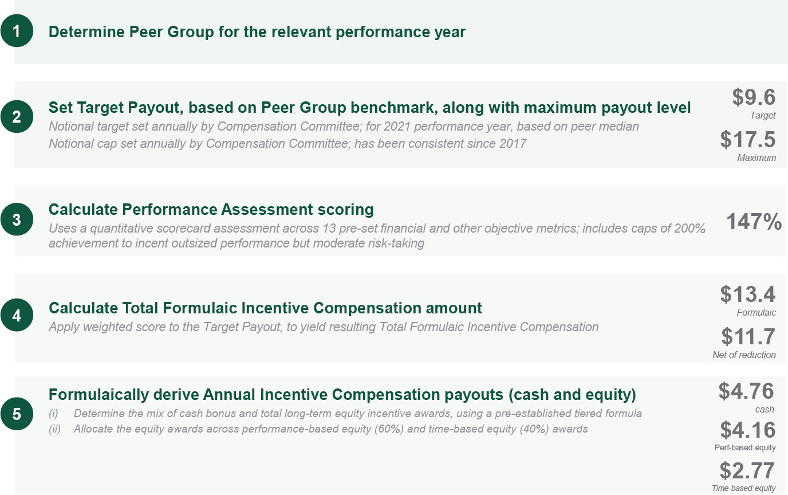Click the step 5 numbered circle
The width and height of the screenshot is (788, 495).
17,414
